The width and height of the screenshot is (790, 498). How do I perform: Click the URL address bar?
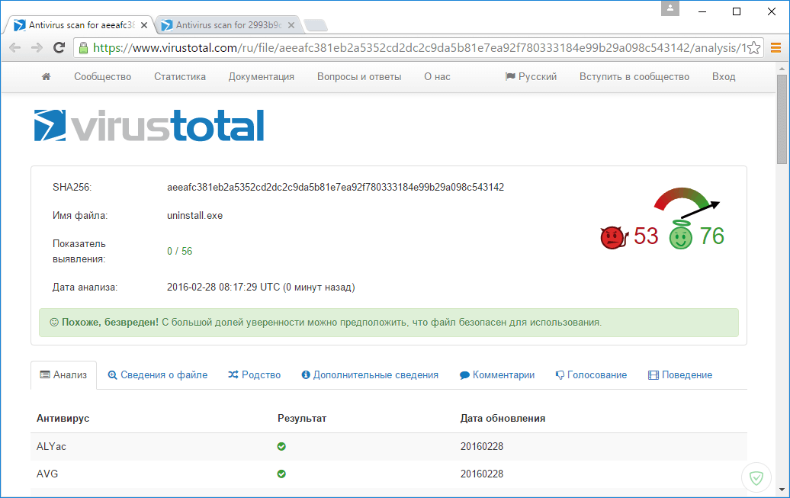tap(418, 48)
